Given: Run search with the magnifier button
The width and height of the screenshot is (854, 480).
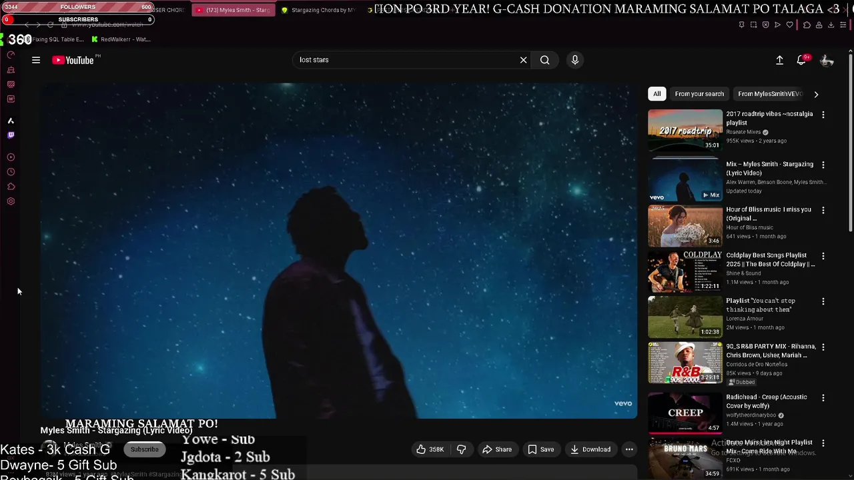Looking at the screenshot, I should (x=545, y=60).
